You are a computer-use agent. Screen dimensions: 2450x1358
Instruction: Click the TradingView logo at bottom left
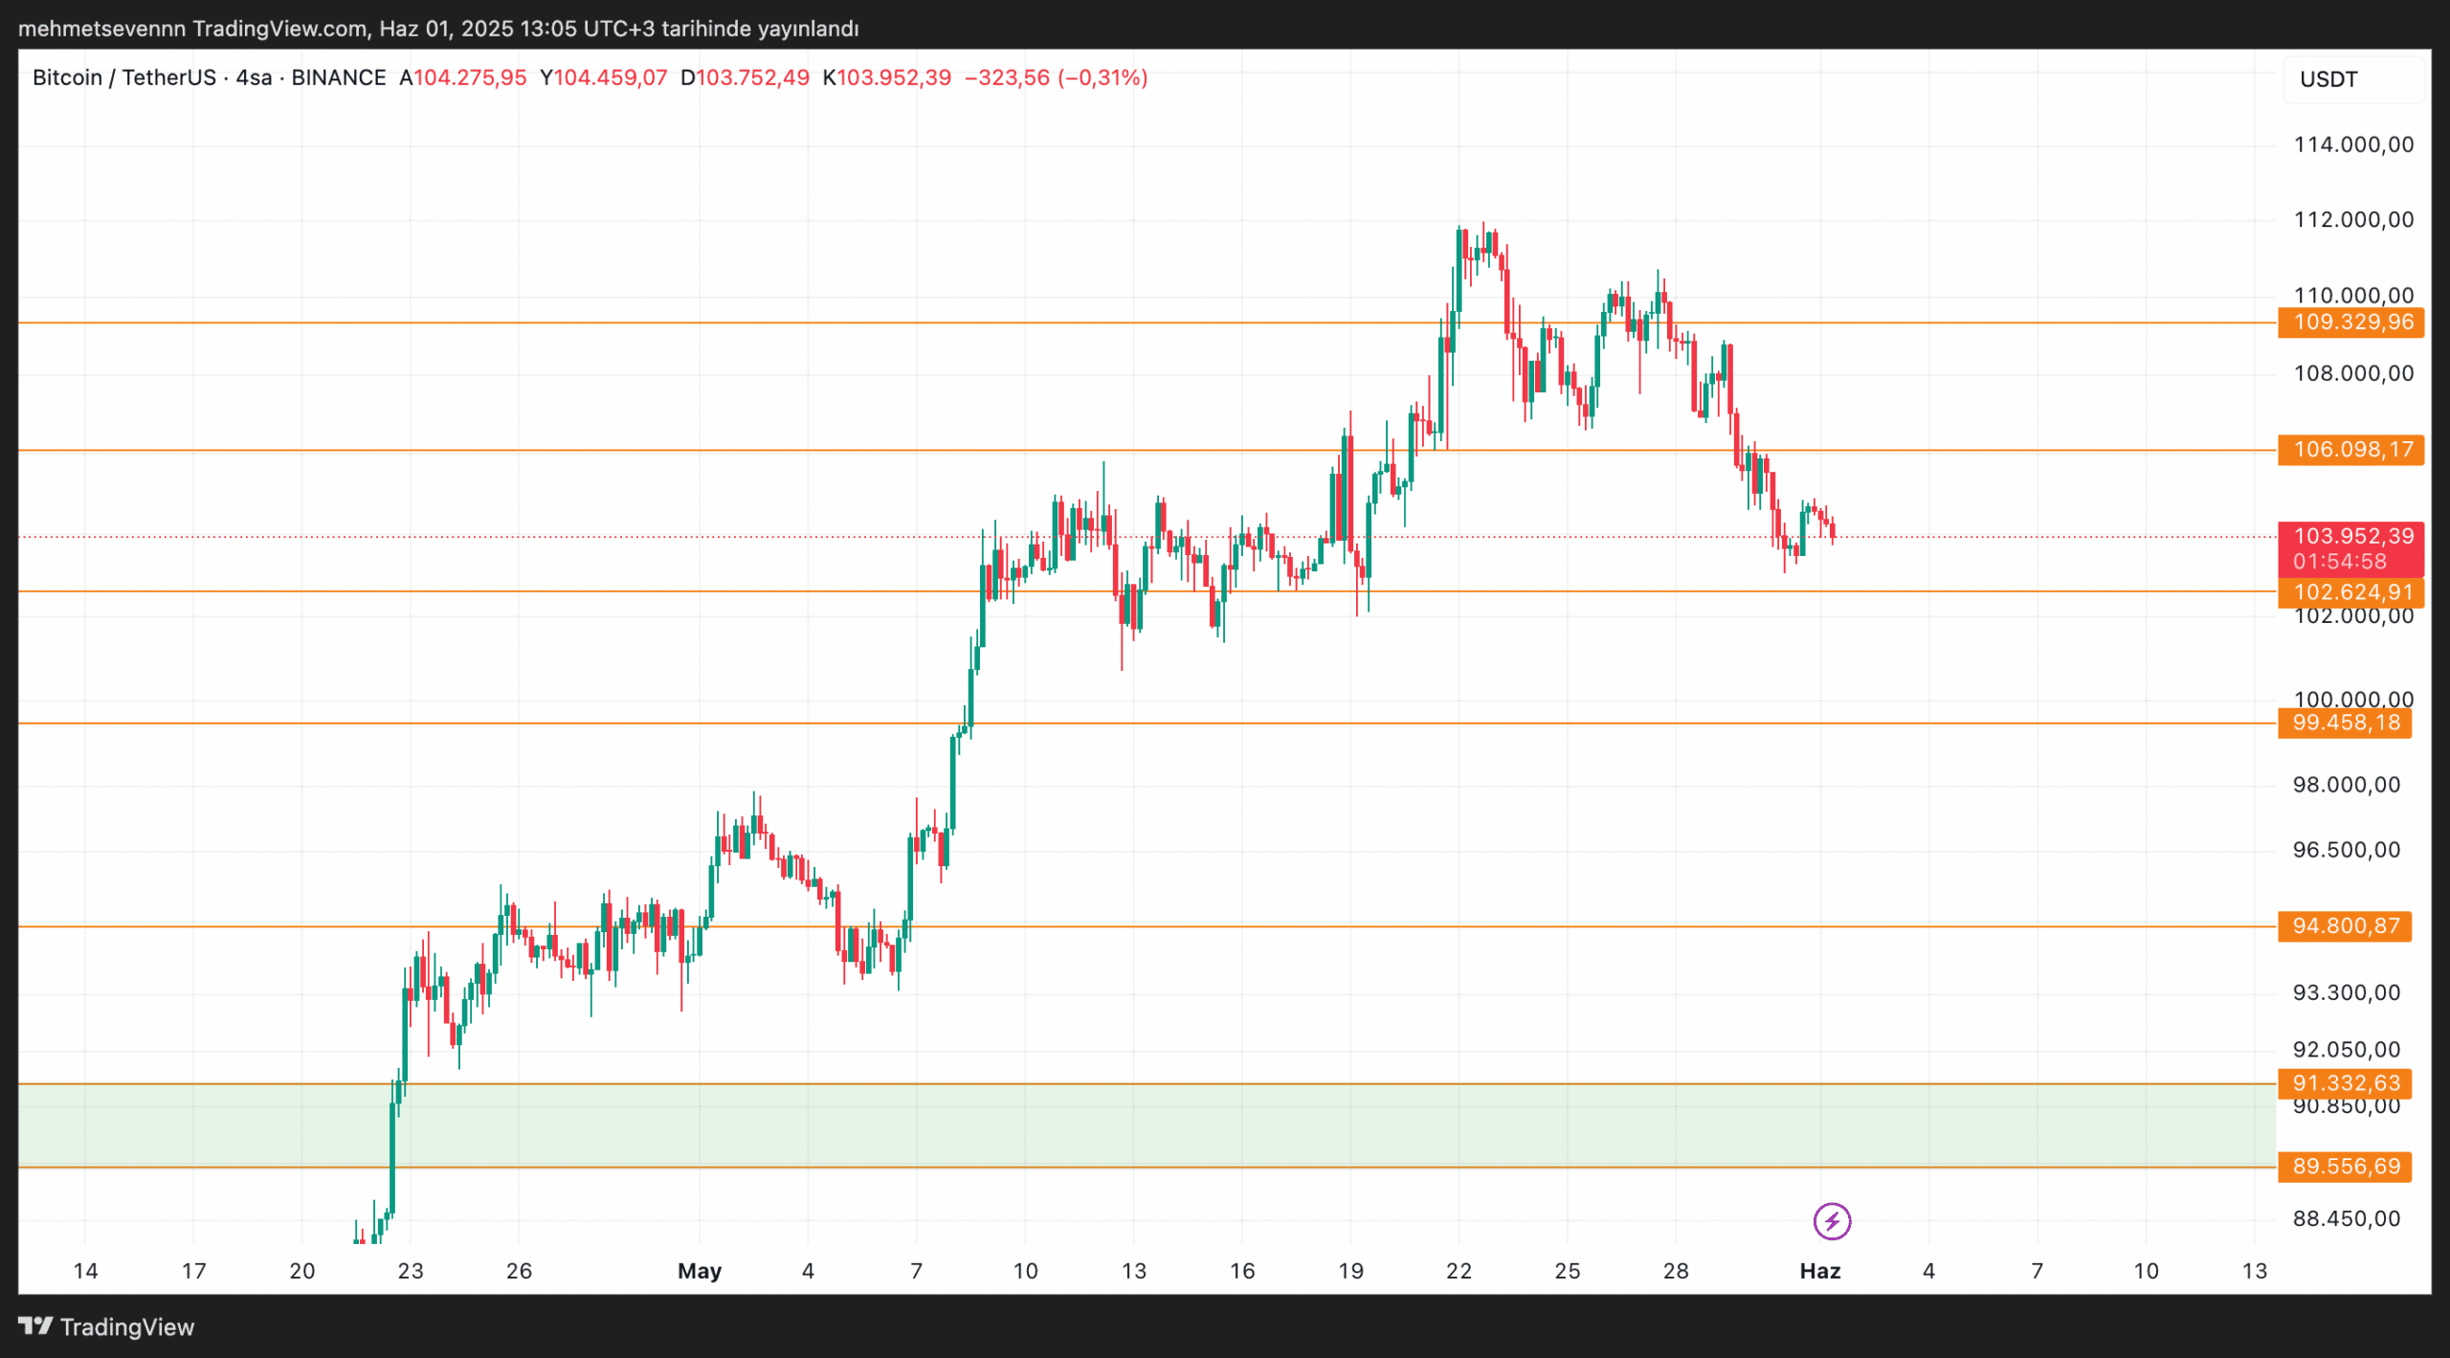pos(105,1326)
